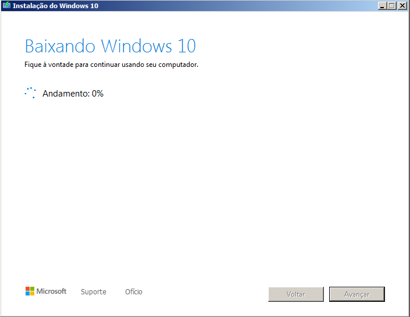Screen dimensions: 410x317
Task: Click the Avançar button
Action: pyautogui.click(x=357, y=294)
